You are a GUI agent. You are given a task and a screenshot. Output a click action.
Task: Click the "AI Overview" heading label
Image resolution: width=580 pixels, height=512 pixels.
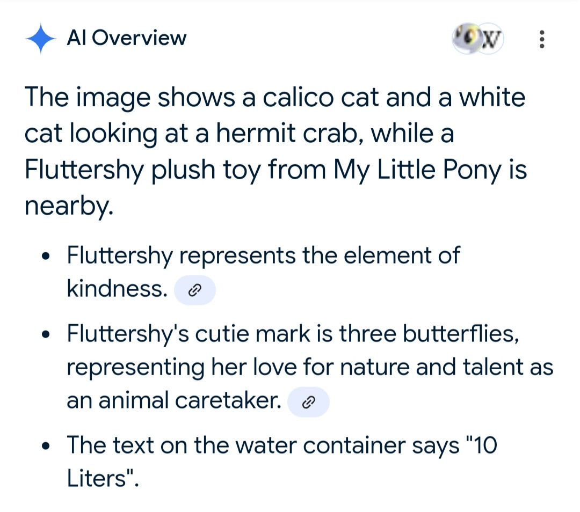pos(126,38)
